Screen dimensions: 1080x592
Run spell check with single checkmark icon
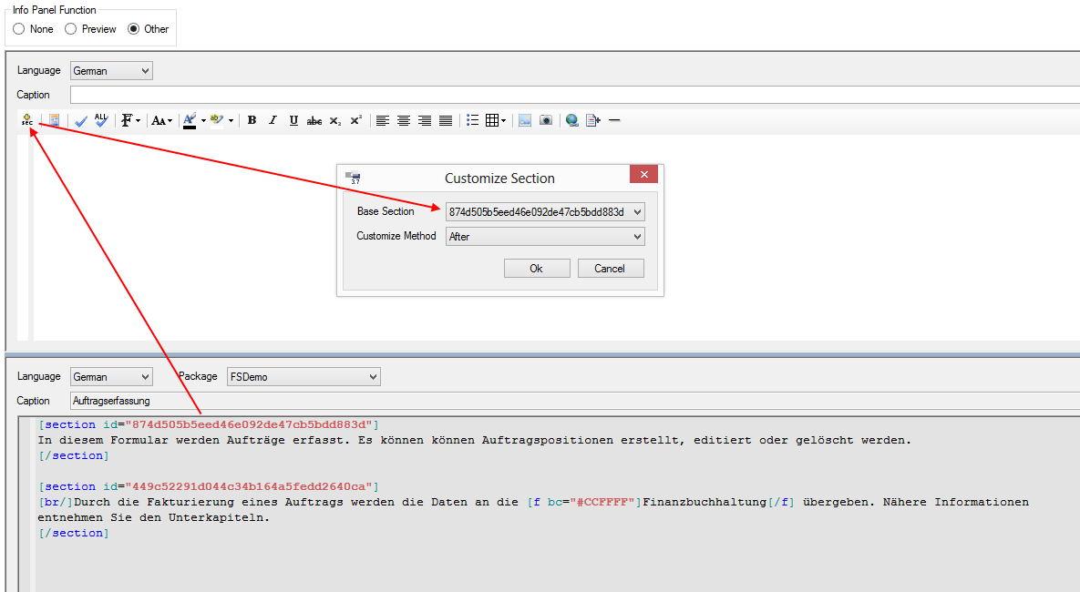(x=81, y=120)
